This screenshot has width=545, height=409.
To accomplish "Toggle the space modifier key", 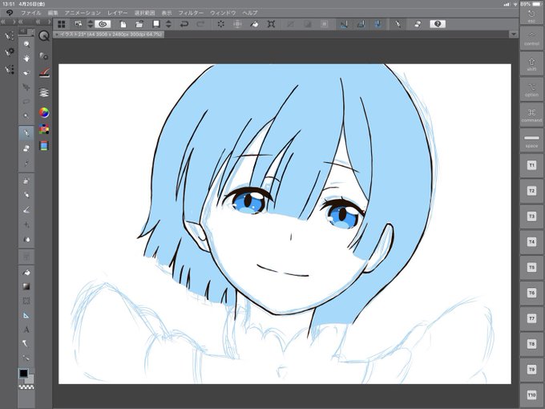I will tap(531, 140).
